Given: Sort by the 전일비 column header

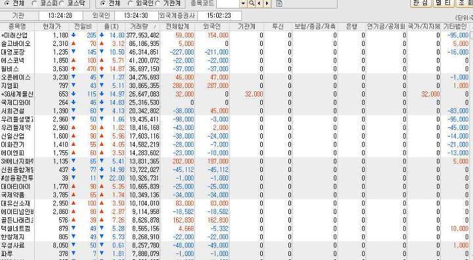Looking at the screenshot, I should (83, 26).
